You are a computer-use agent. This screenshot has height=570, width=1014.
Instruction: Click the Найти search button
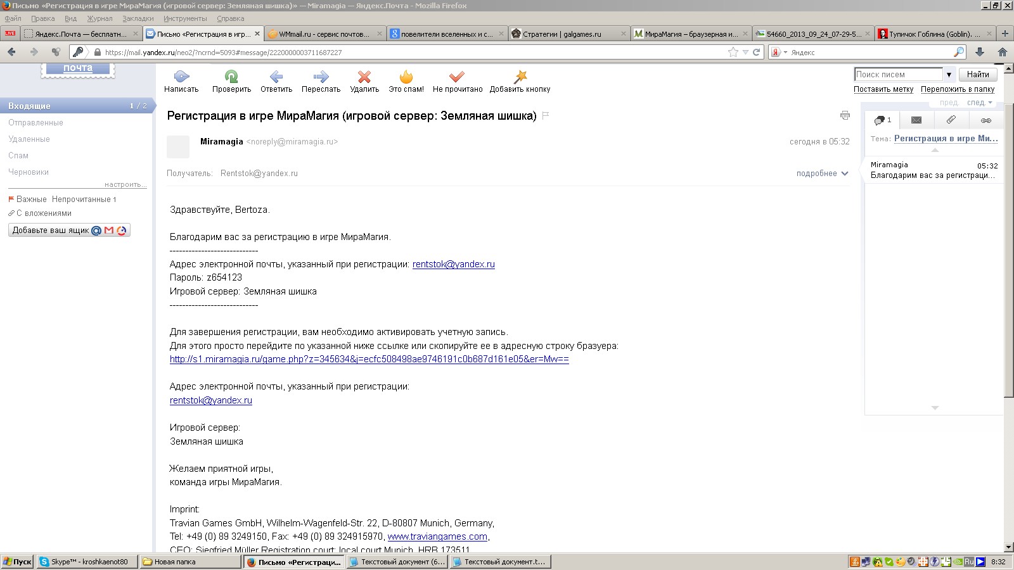click(x=978, y=75)
